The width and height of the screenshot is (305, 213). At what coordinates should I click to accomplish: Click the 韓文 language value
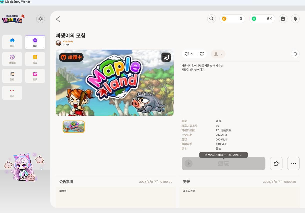tap(218, 149)
